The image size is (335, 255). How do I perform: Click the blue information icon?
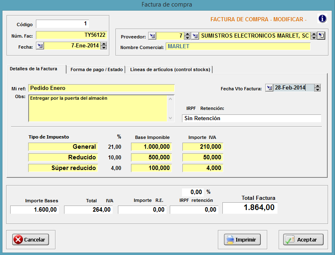tap(322, 19)
